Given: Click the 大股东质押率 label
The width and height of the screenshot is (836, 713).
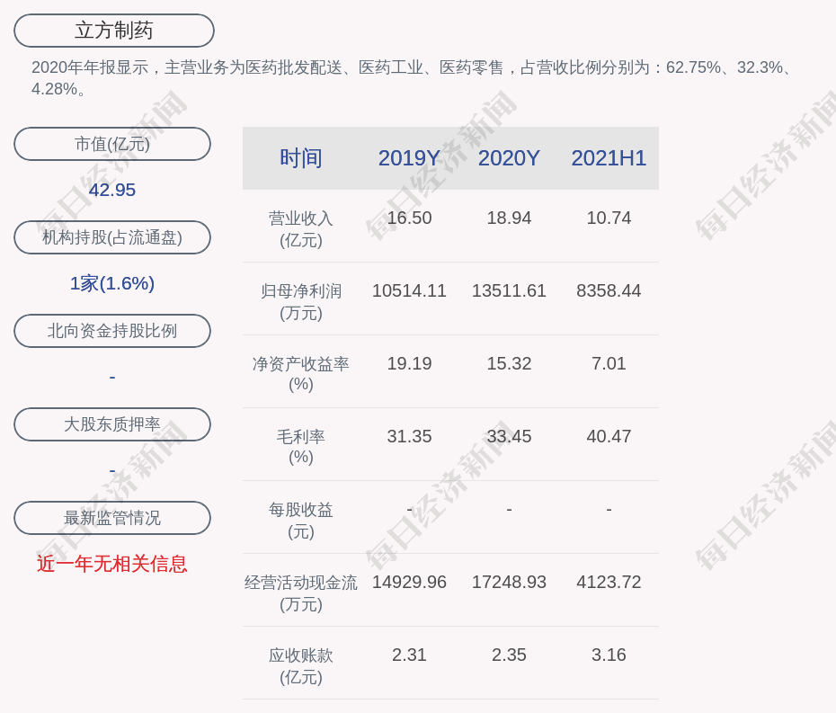Looking at the screenshot, I should point(112,424).
